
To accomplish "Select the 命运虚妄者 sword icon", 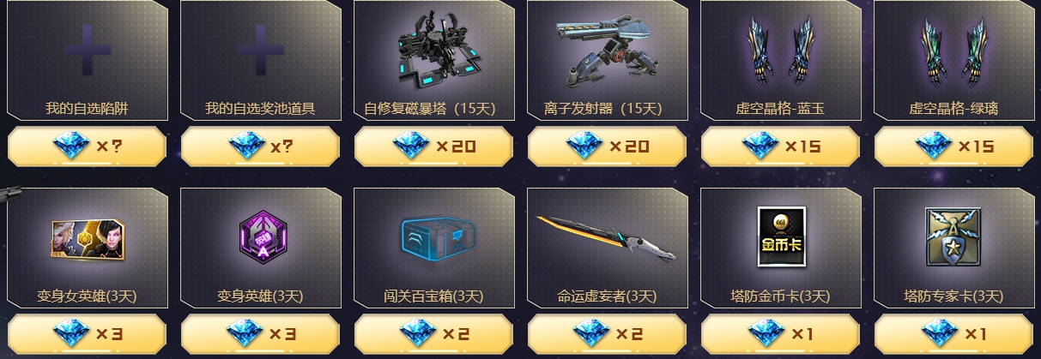I will 607,239.
